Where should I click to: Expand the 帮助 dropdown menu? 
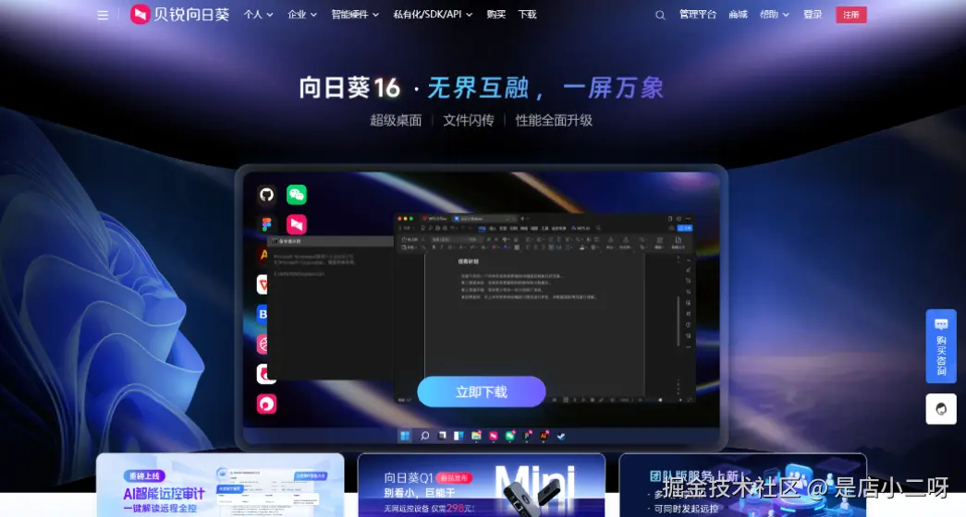pos(774,14)
